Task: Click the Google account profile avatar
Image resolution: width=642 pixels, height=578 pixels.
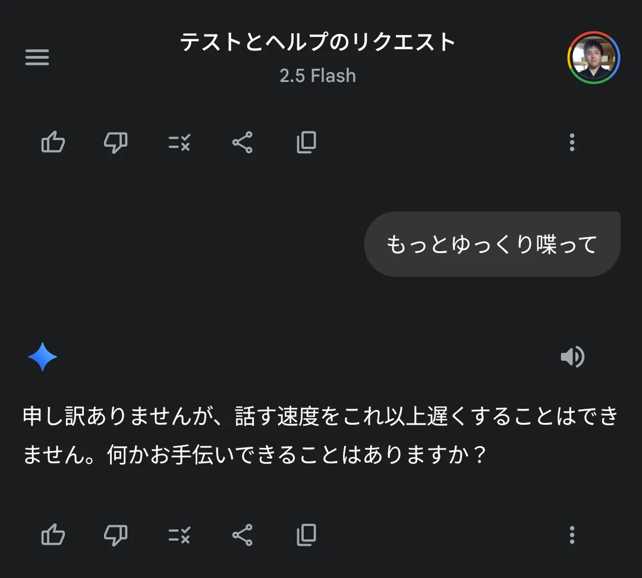Action: click(x=593, y=58)
